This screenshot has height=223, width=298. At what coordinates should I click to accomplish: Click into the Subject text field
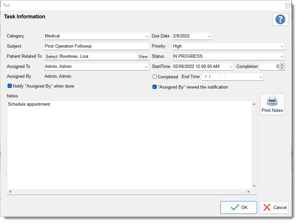click(x=96, y=46)
